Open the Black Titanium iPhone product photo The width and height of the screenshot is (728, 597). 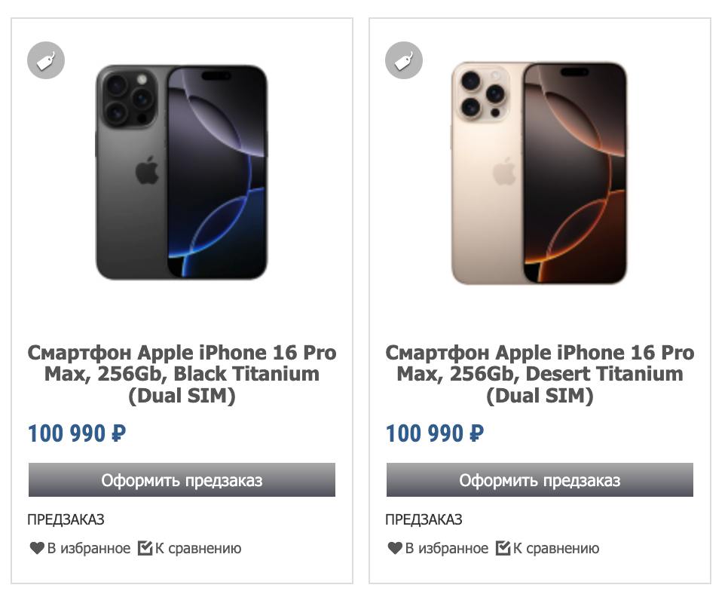coord(182,173)
